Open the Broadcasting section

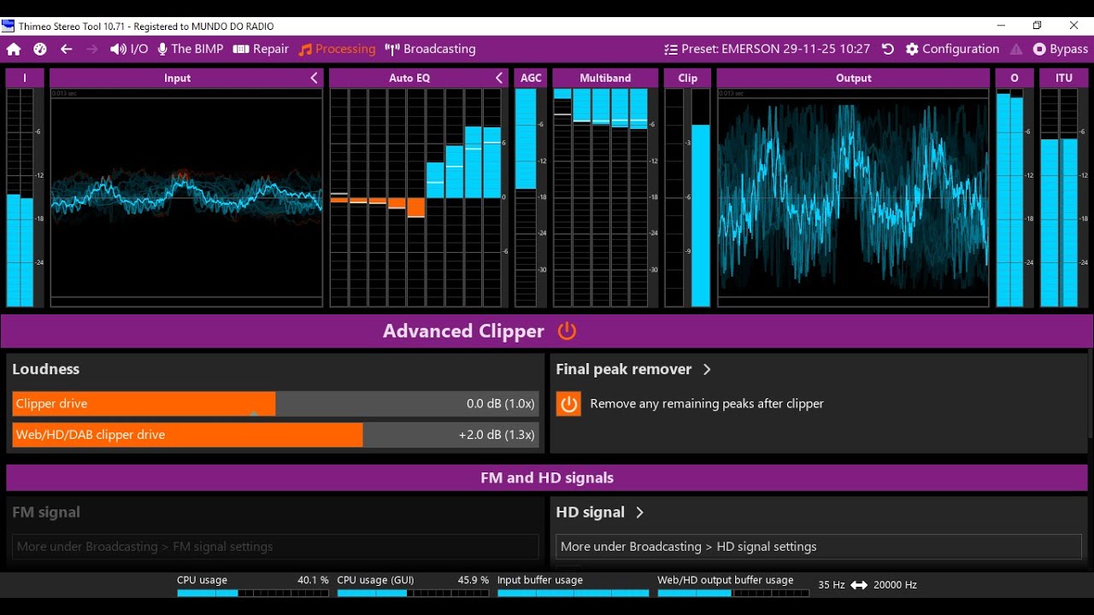coord(430,50)
